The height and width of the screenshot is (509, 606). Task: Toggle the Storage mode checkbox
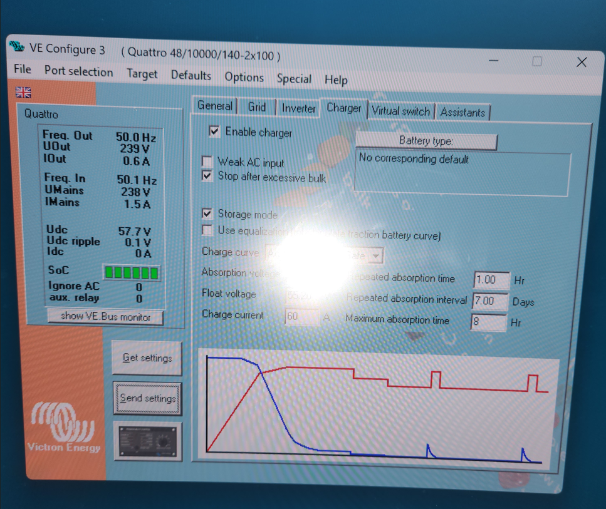pos(207,213)
